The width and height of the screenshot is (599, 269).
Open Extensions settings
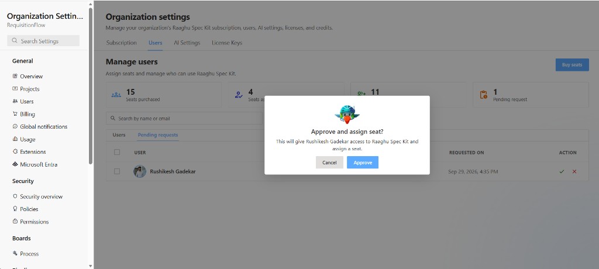pos(33,152)
